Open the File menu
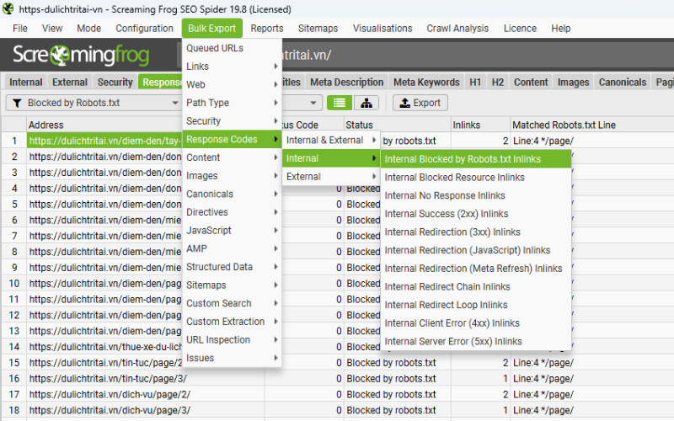The image size is (674, 421). (x=20, y=29)
